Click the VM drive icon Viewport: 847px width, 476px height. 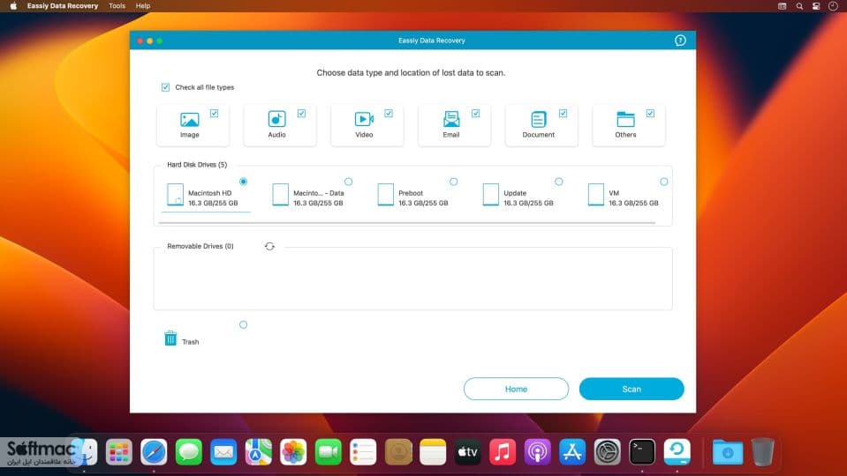coord(596,195)
